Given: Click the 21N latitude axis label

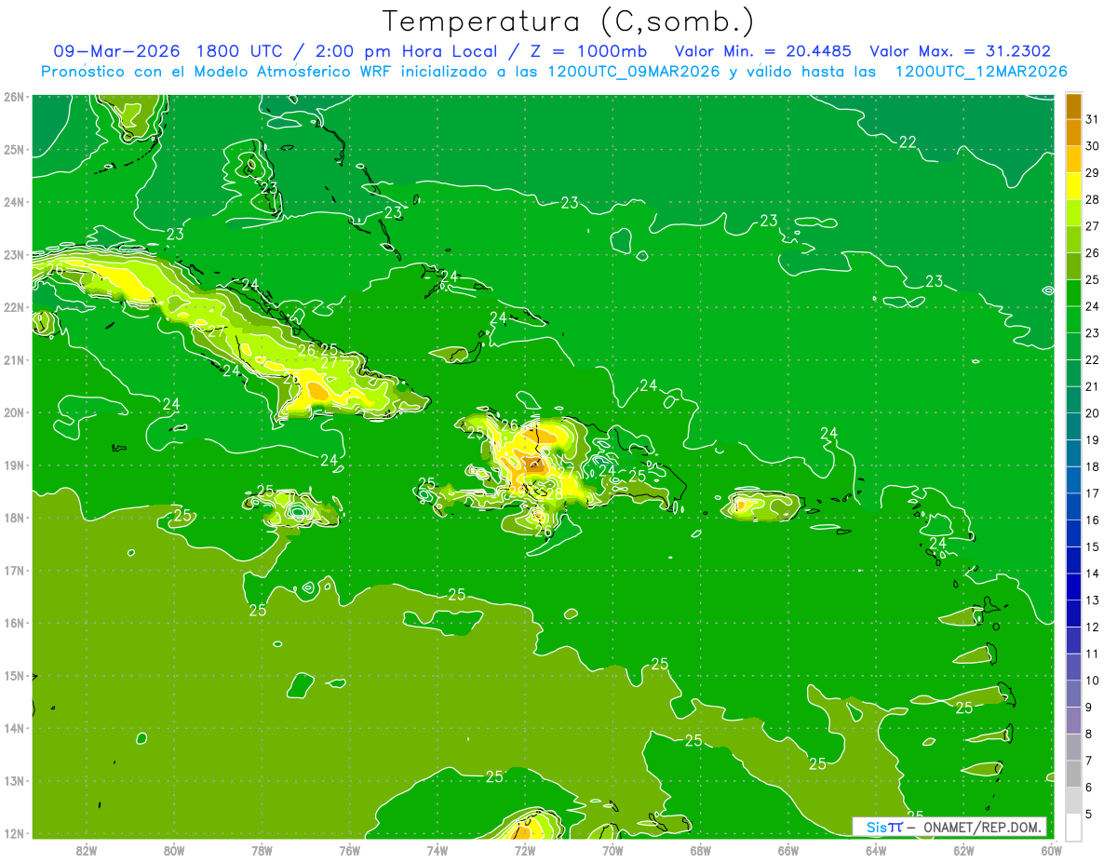Looking at the screenshot, I should click(14, 360).
